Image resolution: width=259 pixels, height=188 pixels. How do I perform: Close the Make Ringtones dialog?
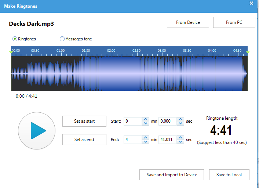251,3
